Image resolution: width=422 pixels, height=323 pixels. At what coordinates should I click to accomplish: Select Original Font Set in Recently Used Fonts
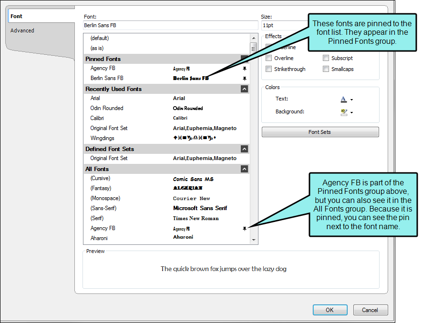click(x=166, y=128)
